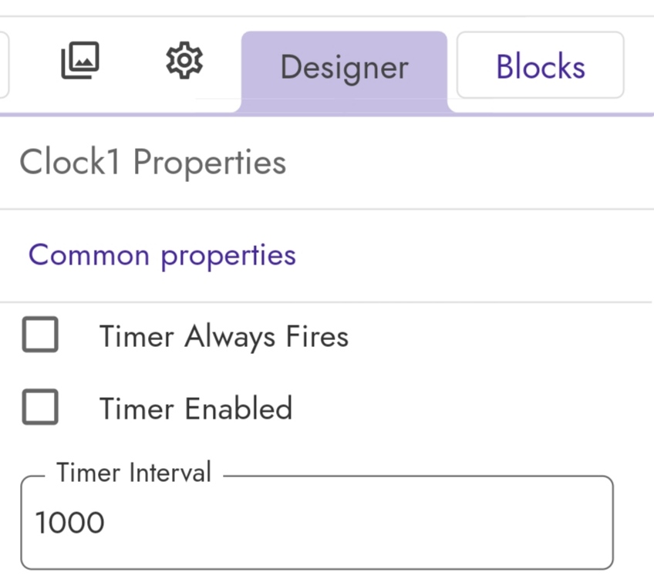Check the Timer Enabled box
This screenshot has height=586, width=654.
click(x=40, y=406)
